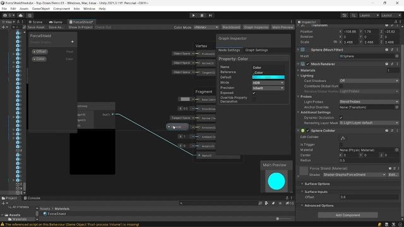Open the Mesh Filter component icon
The width and height of the screenshot is (404, 227).
[303, 50]
